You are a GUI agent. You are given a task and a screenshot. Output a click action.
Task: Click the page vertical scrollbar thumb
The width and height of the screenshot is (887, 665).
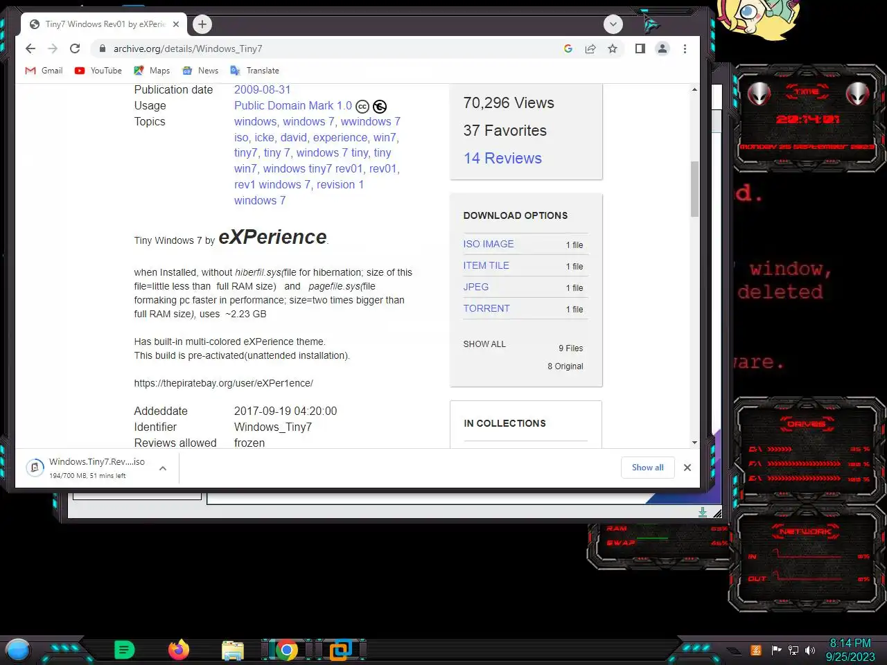point(694,188)
